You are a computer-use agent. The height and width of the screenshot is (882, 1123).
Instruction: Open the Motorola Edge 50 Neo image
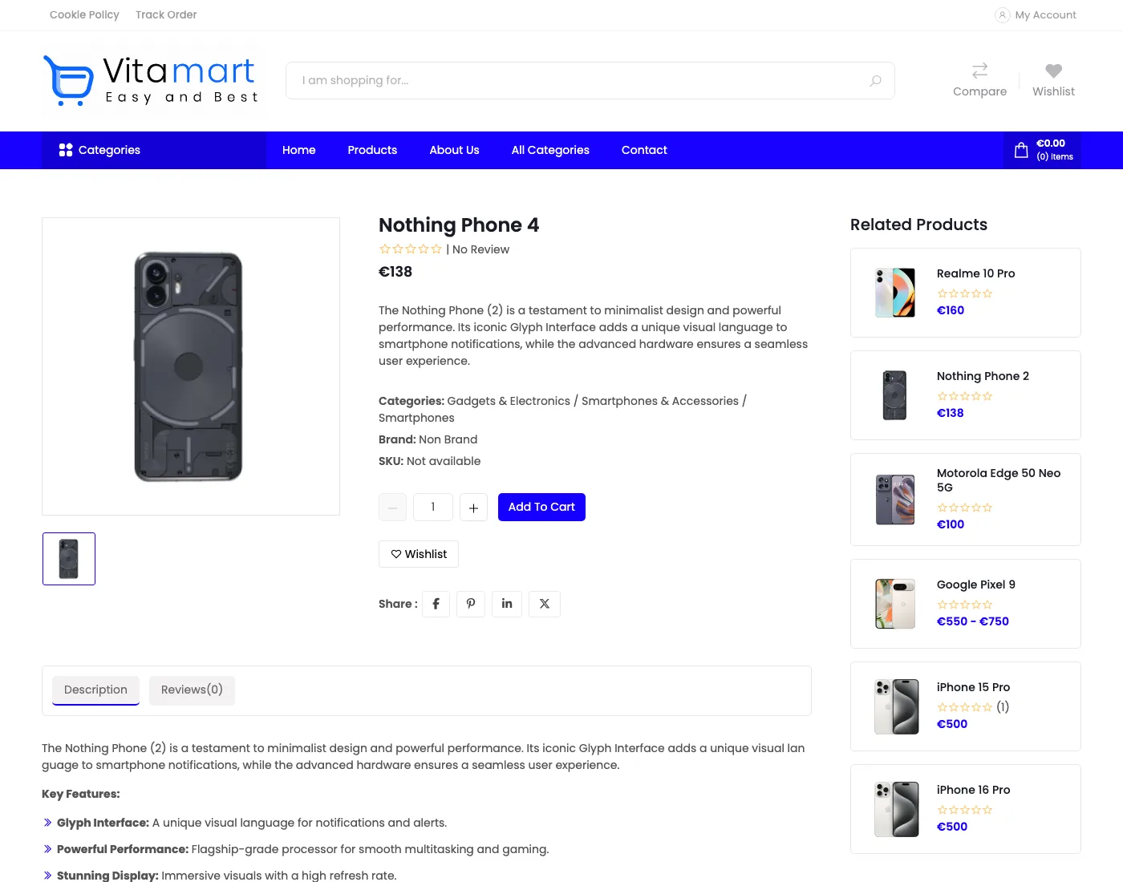895,500
